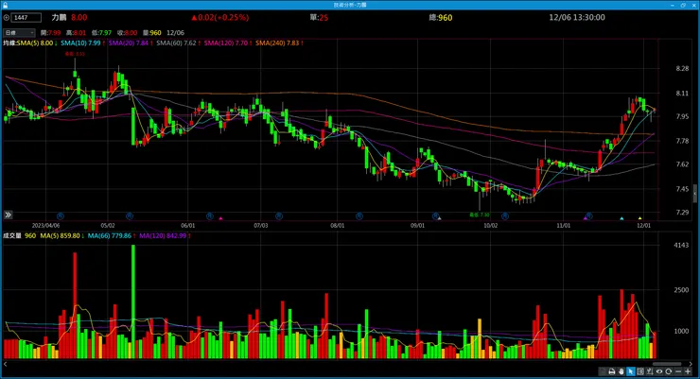Toggle the eye visibility icon
Screen dimensions: 700x379
(659, 371)
